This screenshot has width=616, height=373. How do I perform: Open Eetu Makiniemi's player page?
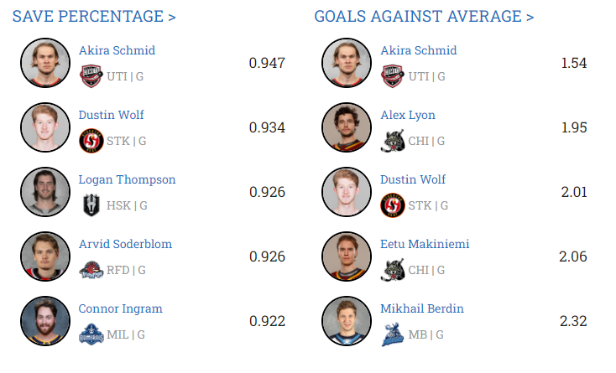[425, 244]
